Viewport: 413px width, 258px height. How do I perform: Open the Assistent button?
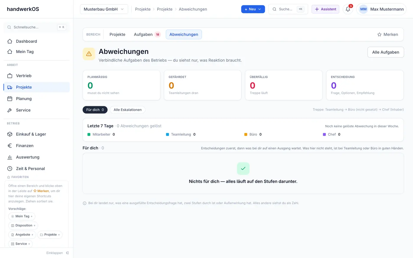(x=325, y=9)
